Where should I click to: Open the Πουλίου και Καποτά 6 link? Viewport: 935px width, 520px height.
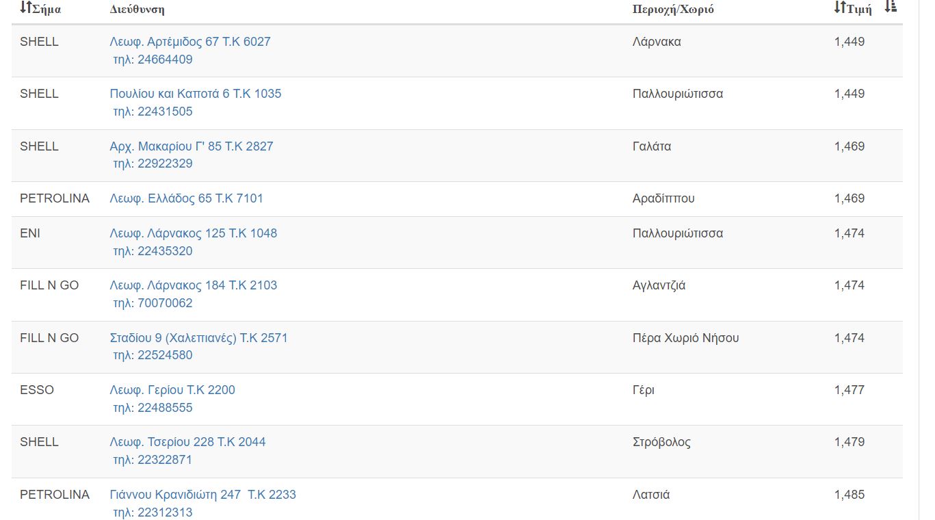pos(195,94)
